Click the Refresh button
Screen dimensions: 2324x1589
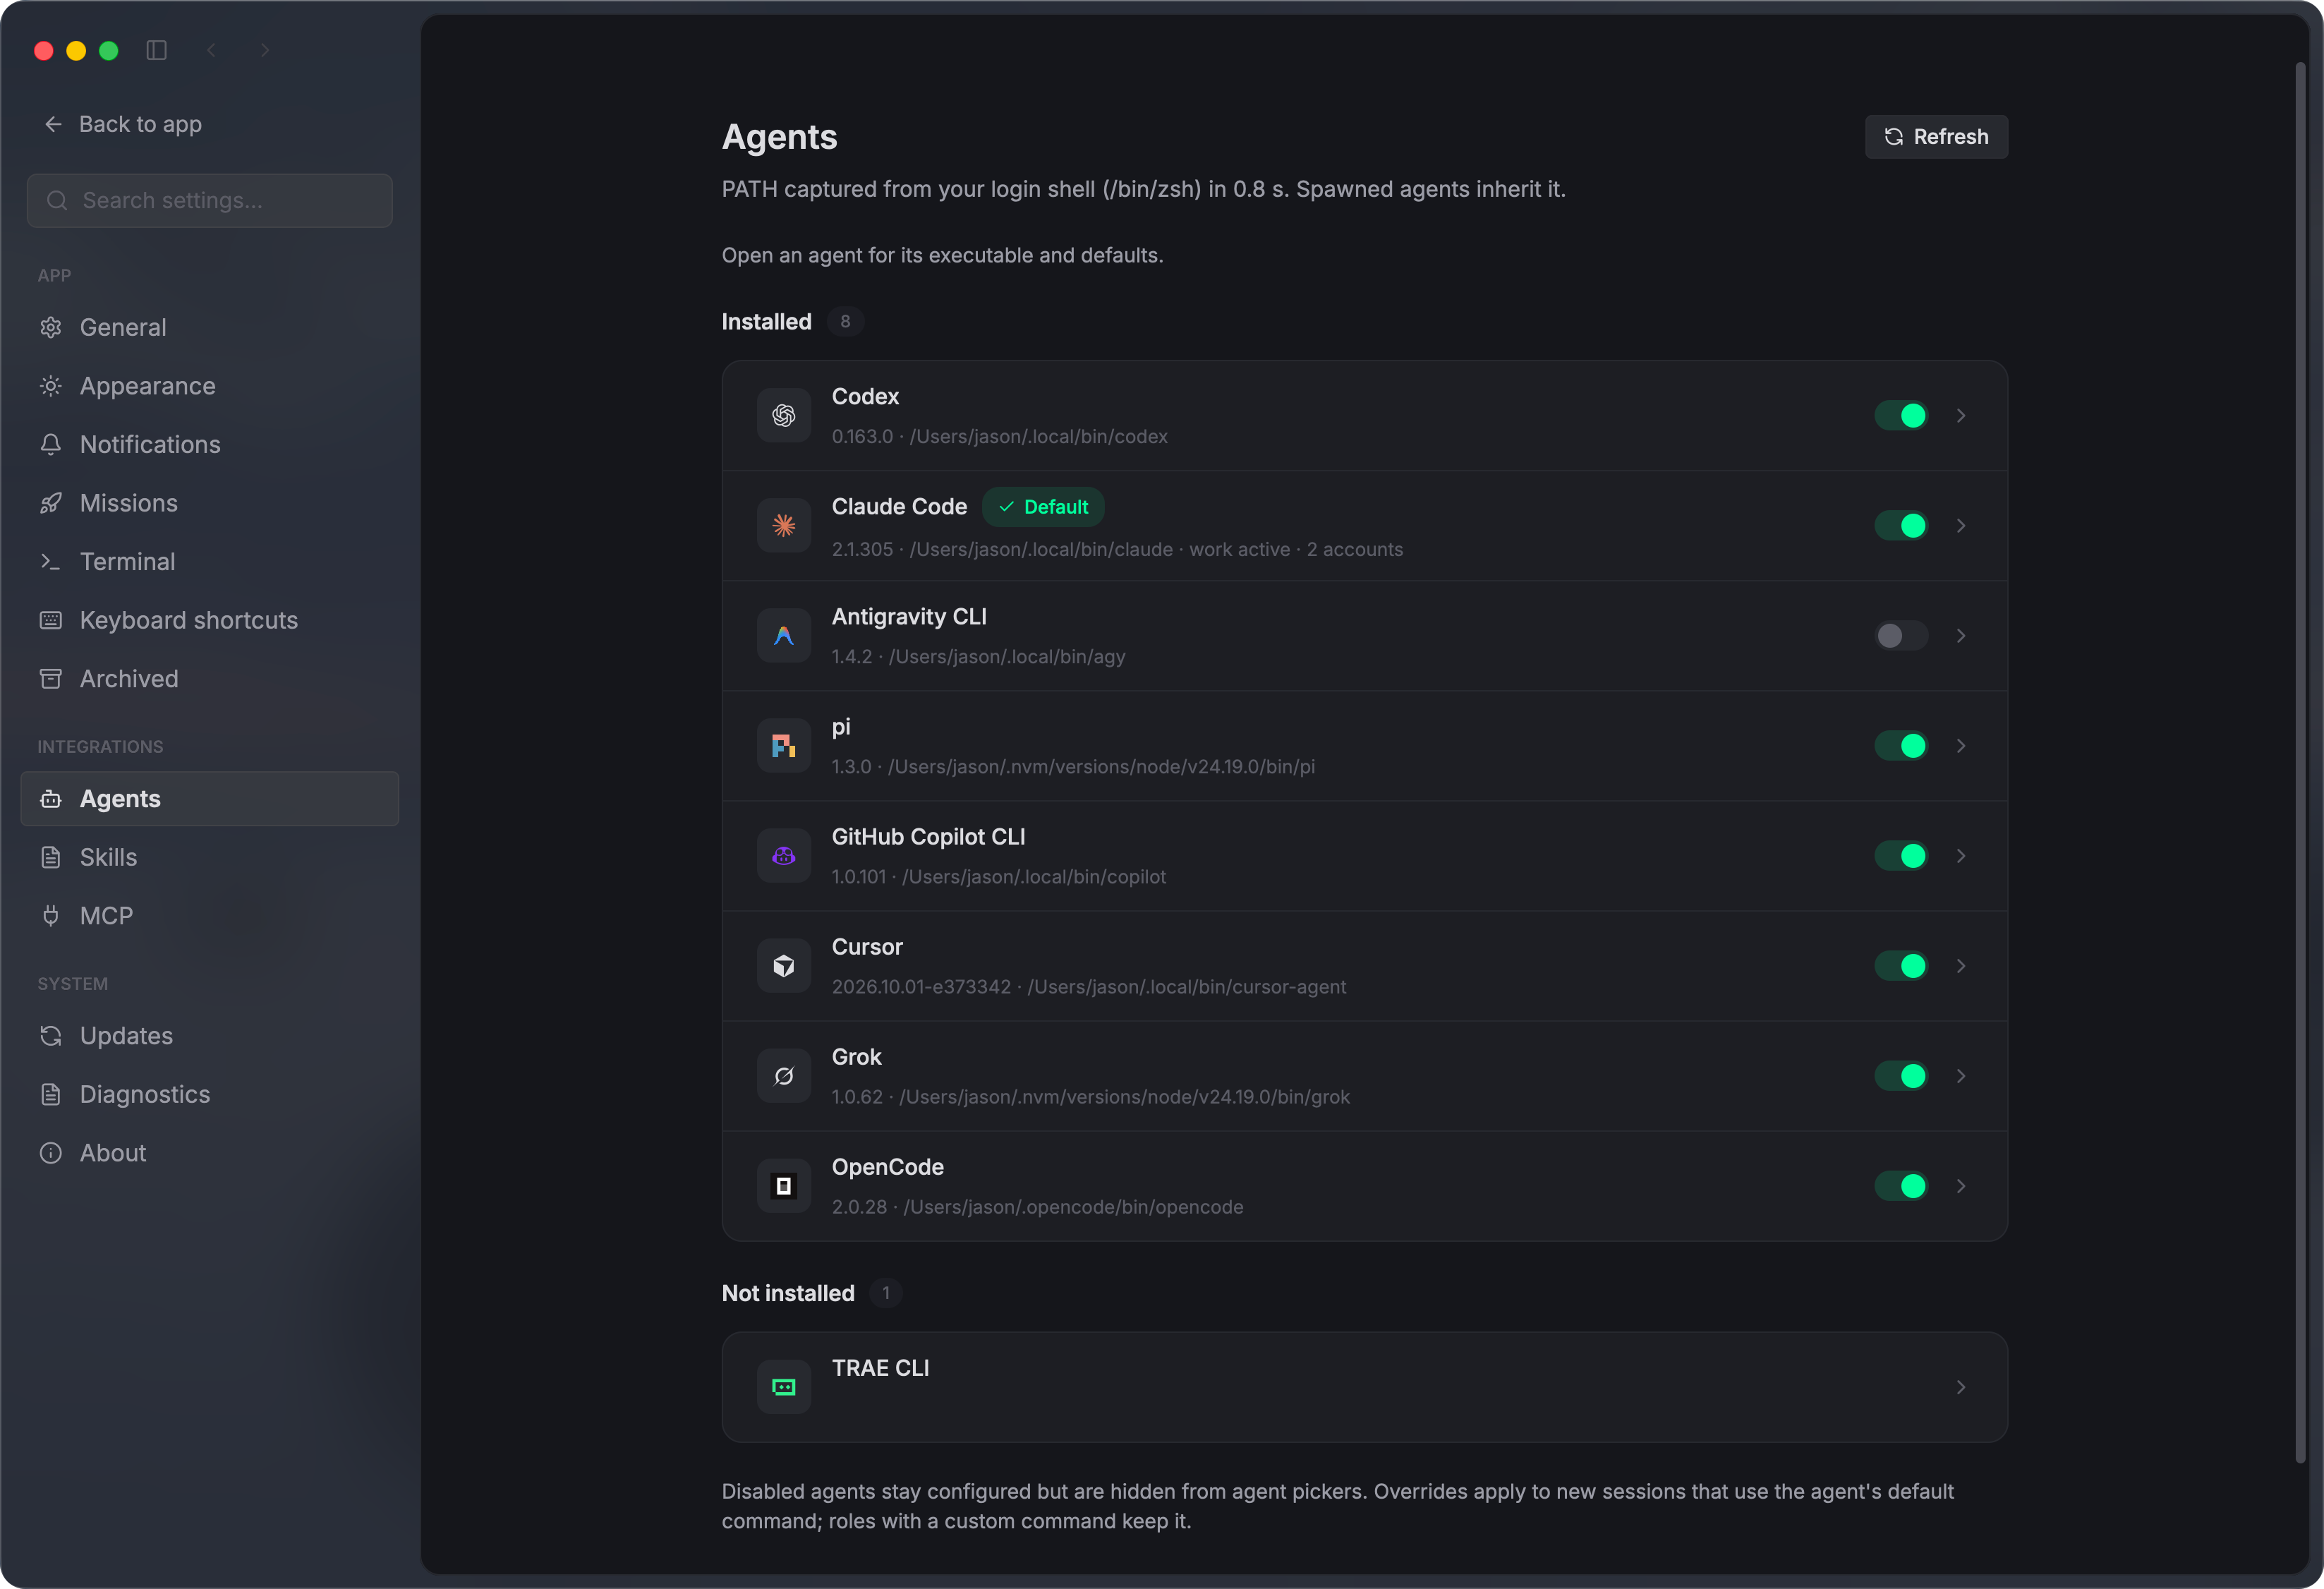pos(1935,136)
